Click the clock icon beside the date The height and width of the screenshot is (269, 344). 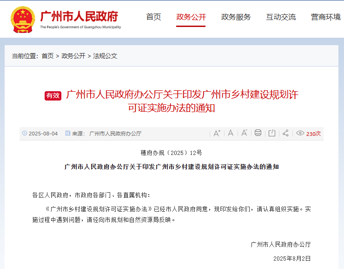25,133
